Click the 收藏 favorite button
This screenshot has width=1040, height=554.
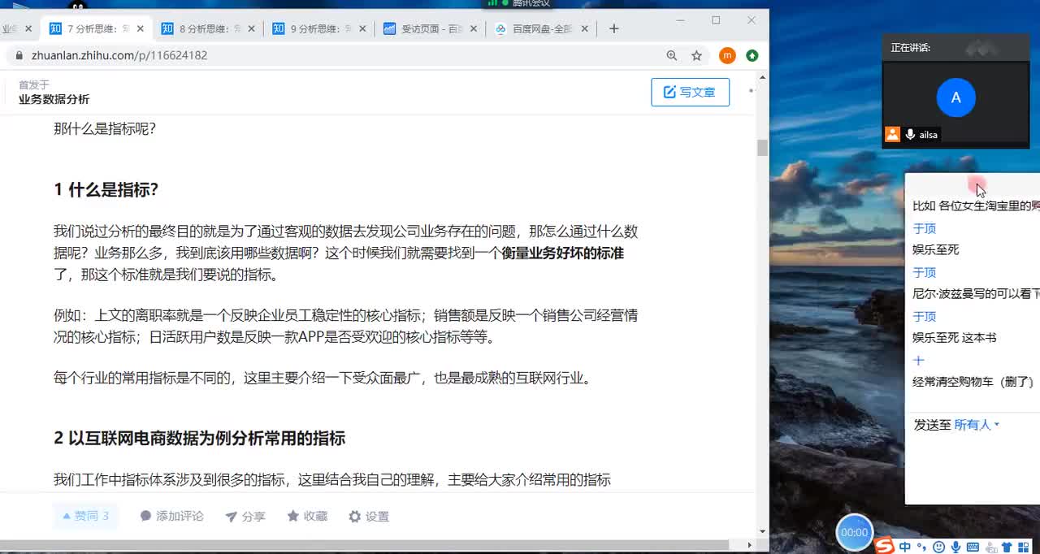(307, 516)
